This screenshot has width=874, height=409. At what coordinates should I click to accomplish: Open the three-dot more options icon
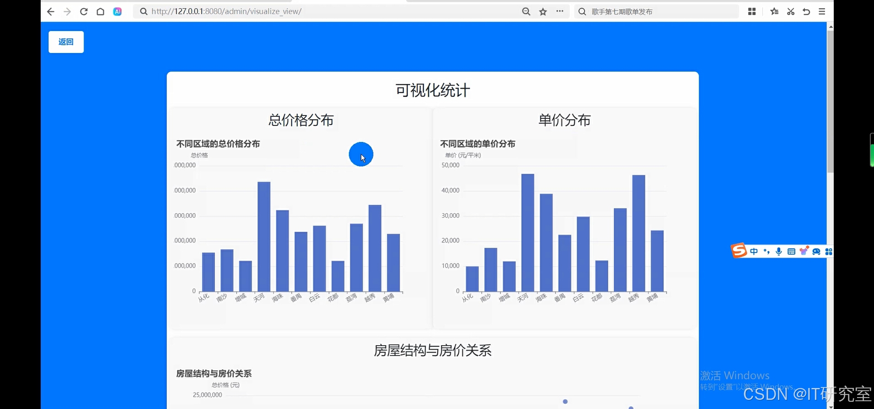560,11
